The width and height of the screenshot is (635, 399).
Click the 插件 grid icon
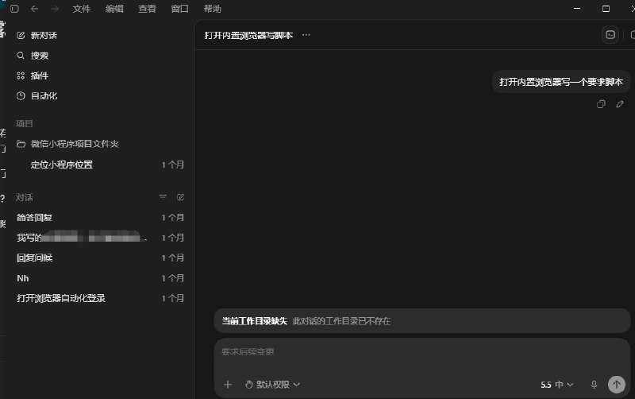tap(21, 76)
